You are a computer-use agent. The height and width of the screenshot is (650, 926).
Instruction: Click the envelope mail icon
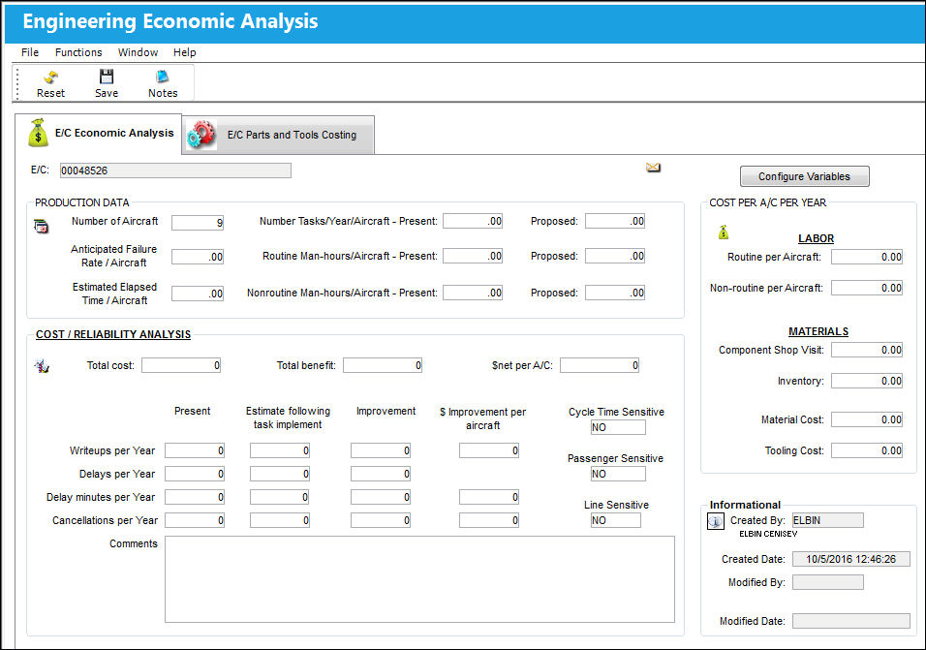point(653,168)
